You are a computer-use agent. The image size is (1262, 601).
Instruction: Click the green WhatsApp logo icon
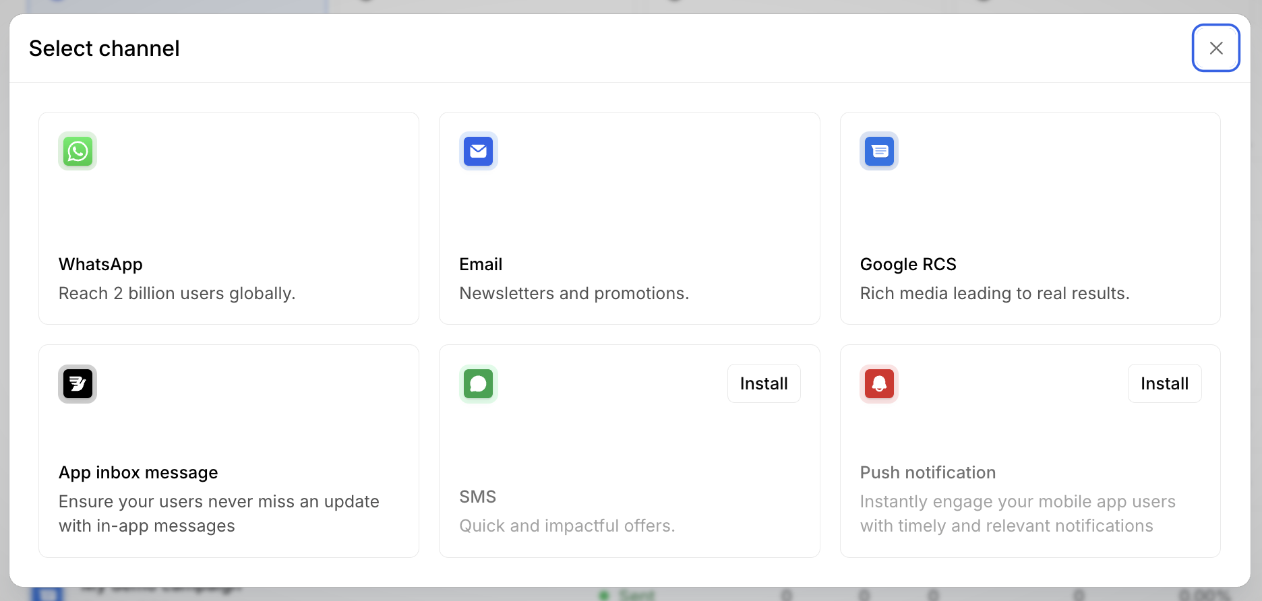[x=78, y=151]
